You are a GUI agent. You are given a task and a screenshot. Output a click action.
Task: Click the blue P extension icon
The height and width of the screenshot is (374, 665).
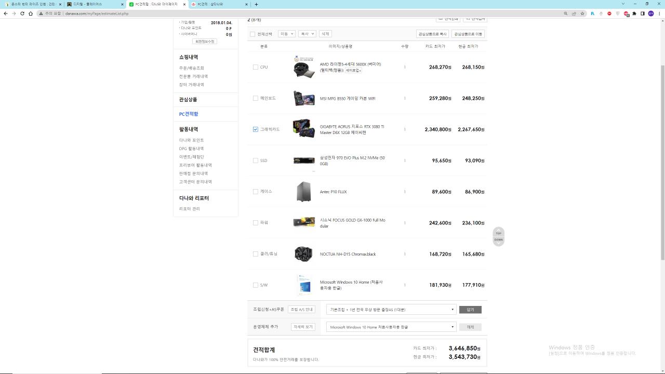tap(592, 14)
